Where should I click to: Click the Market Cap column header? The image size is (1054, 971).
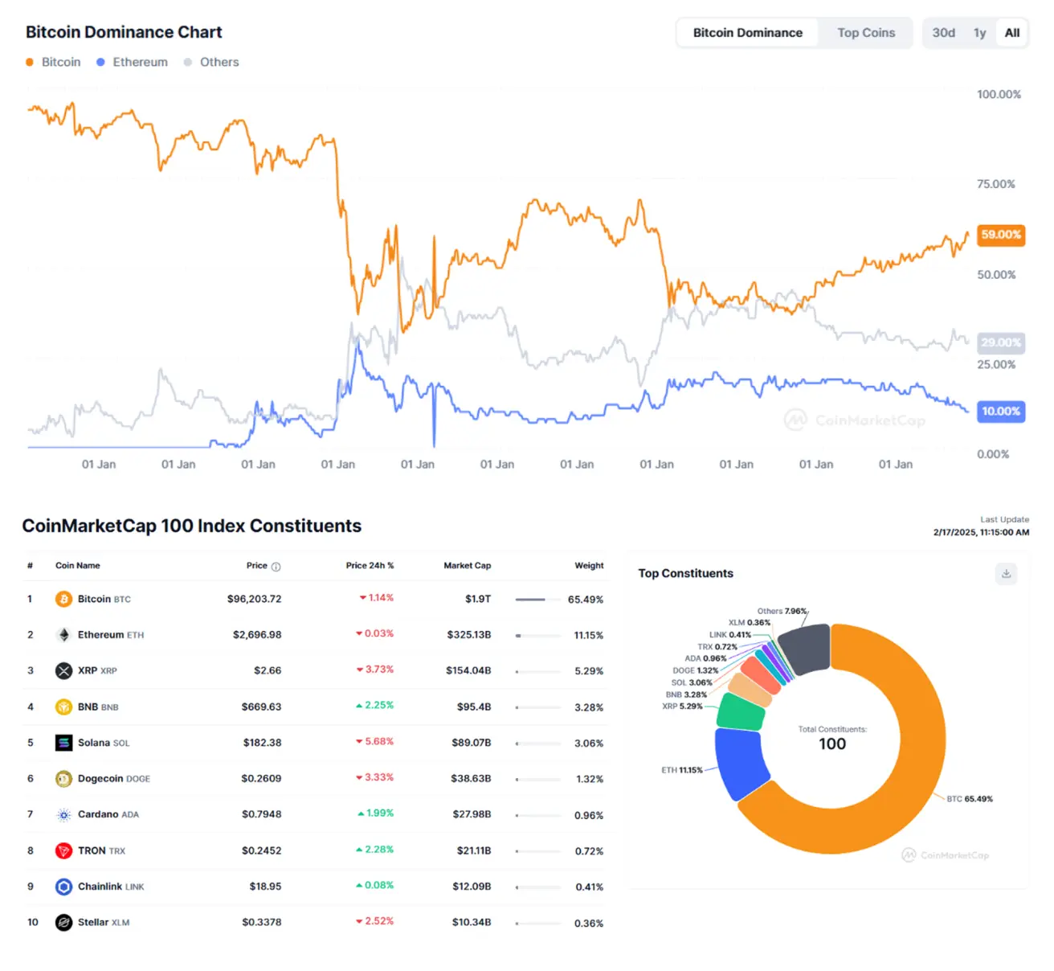pyautogui.click(x=468, y=566)
